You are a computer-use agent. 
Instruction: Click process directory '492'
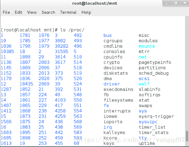point(78,35)
